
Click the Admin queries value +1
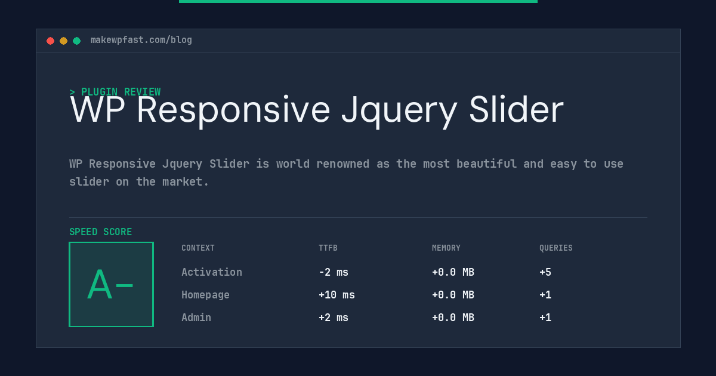(545, 318)
